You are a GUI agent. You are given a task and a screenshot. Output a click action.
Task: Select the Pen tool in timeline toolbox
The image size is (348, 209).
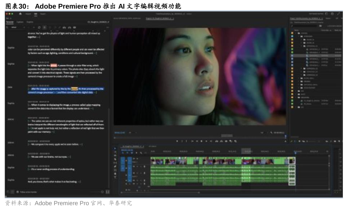[115, 166]
